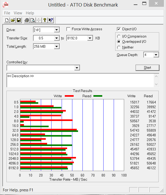The height and width of the screenshot is (195, 166).
Task: Activate the context help pointer icon
Action: 51,20
